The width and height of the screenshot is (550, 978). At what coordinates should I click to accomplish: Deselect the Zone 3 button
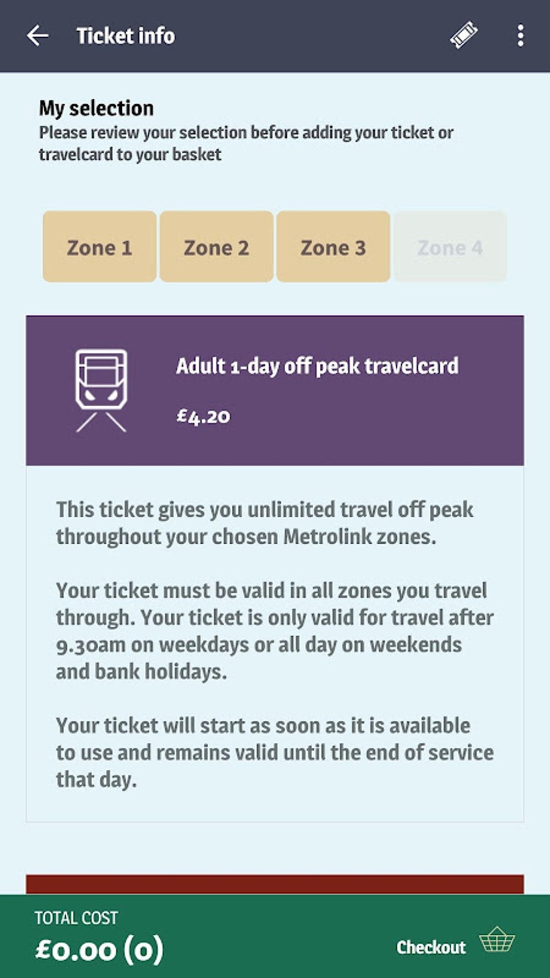pyautogui.click(x=333, y=247)
